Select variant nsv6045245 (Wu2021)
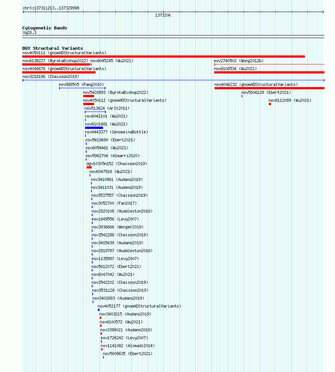The width and height of the screenshot is (335, 372). tap(112, 61)
